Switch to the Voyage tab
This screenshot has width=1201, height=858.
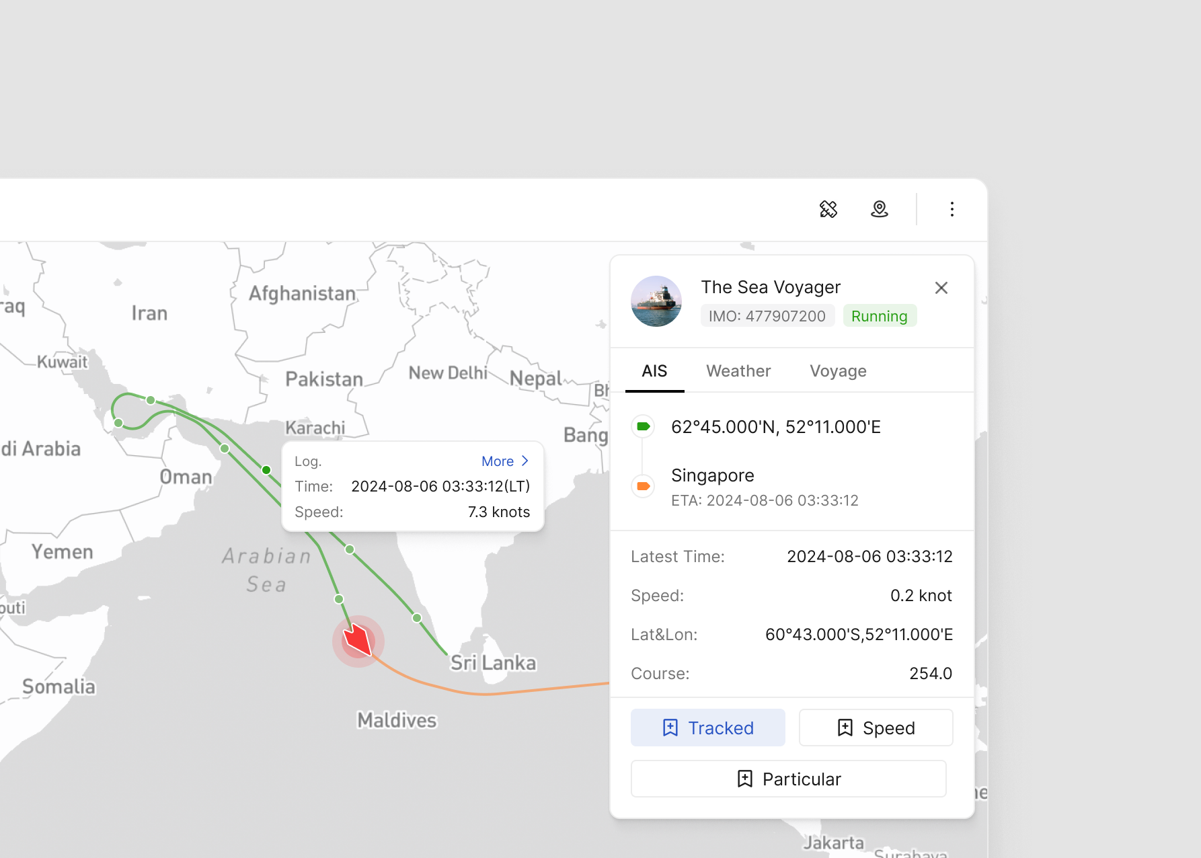coord(838,371)
